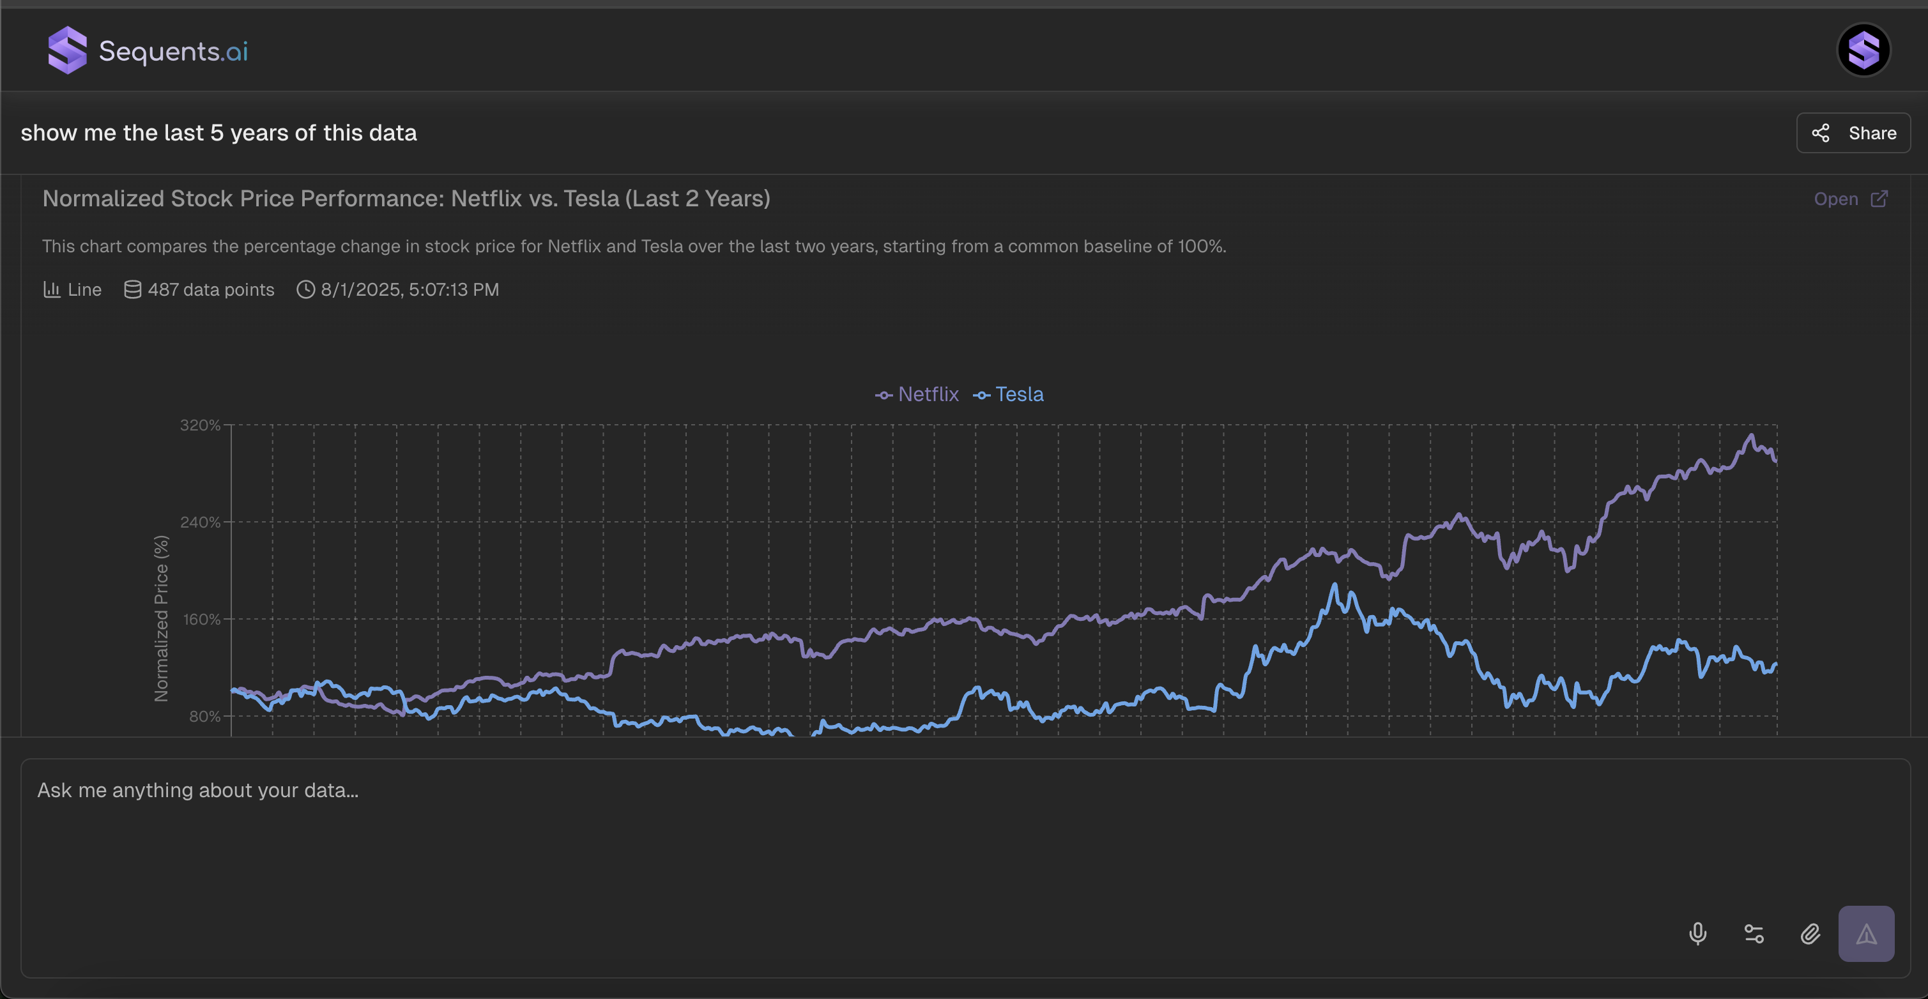Click the 'show me the last 5 years' query title
Screen dimensions: 1928x999
pyautogui.click(x=218, y=133)
